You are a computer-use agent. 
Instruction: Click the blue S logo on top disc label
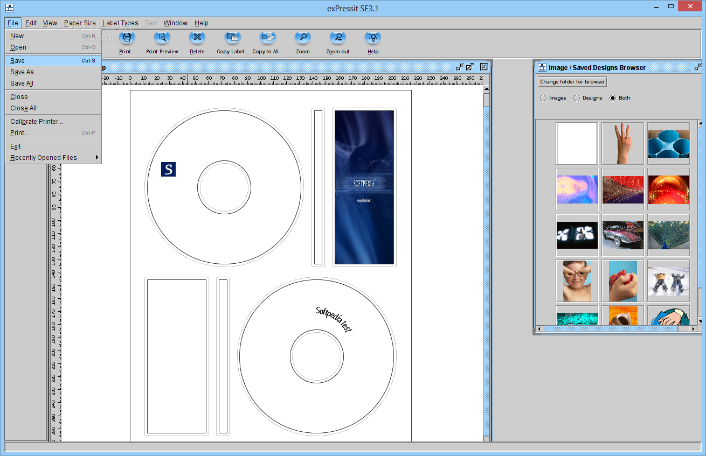coord(169,169)
